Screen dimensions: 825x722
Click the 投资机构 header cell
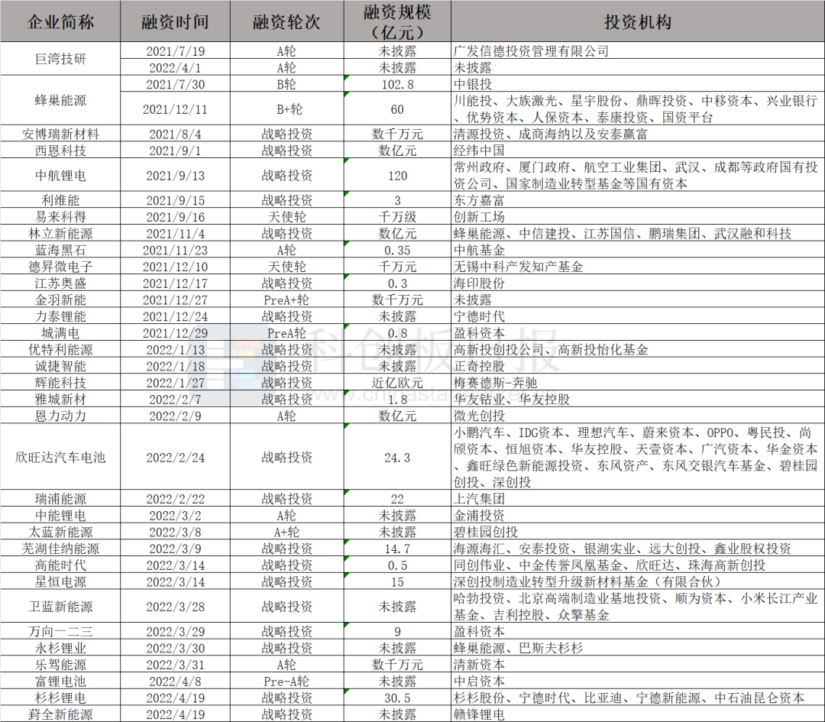point(638,21)
